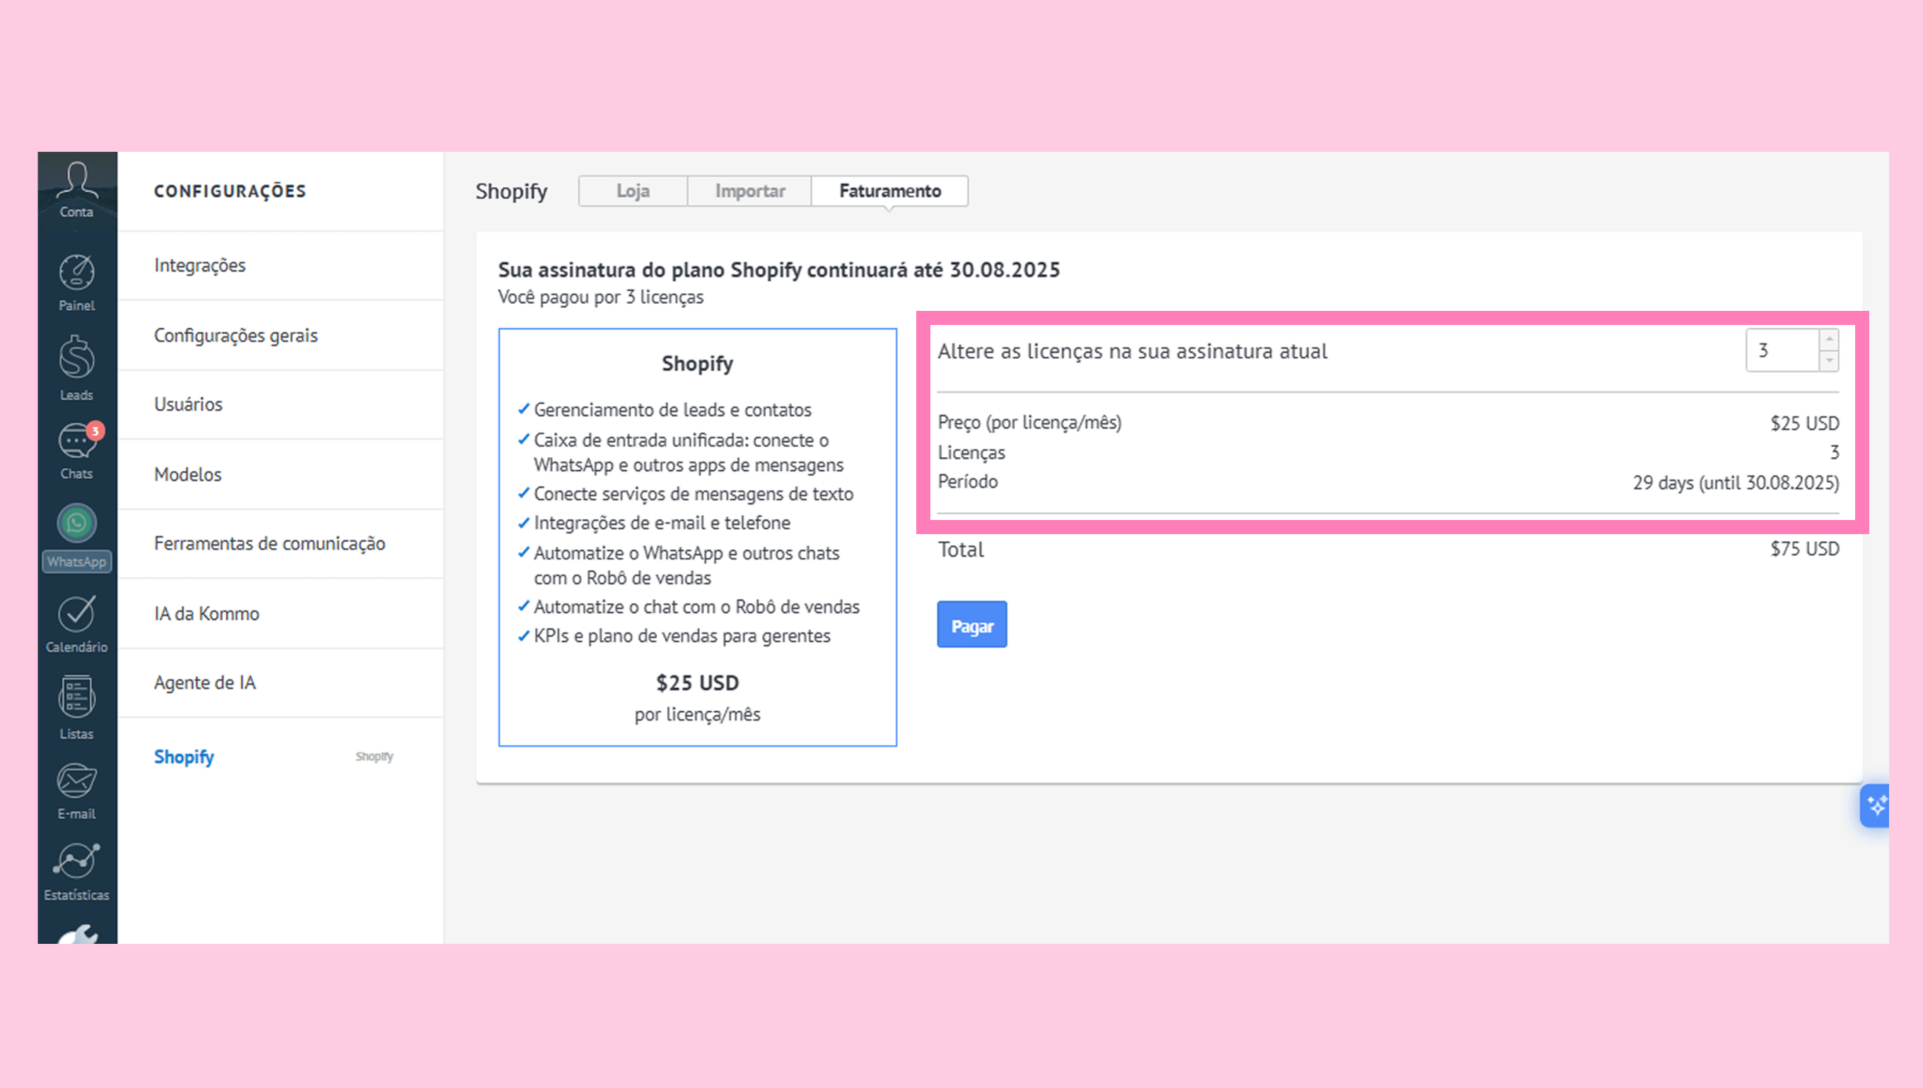The height and width of the screenshot is (1088, 1923).
Task: Click 'Você pagou por 3 licenças' text
Action: tap(600, 297)
